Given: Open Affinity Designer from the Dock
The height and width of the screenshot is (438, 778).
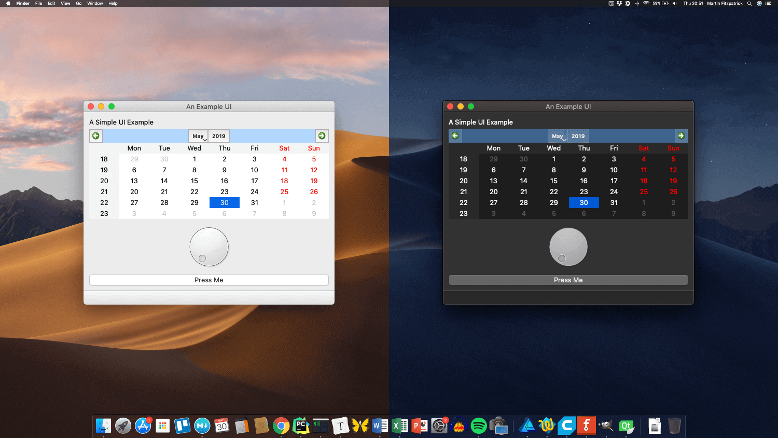Looking at the screenshot, I should (x=527, y=426).
